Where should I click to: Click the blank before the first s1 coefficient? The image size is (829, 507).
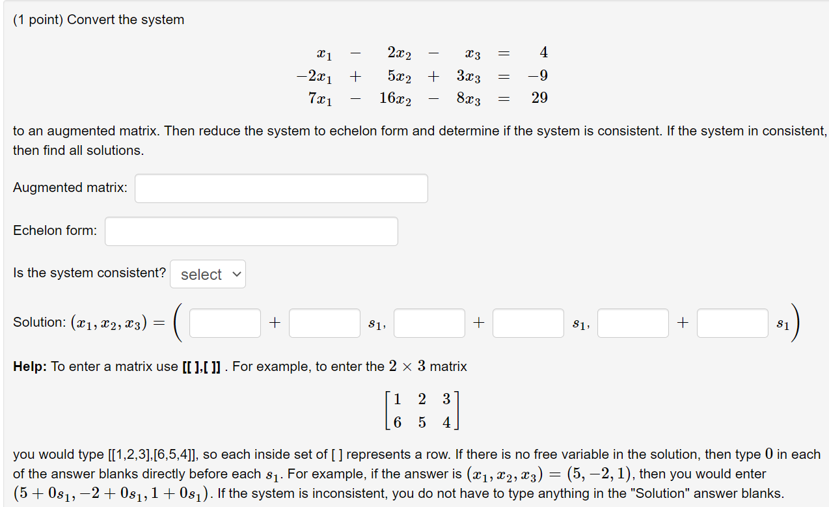point(324,322)
